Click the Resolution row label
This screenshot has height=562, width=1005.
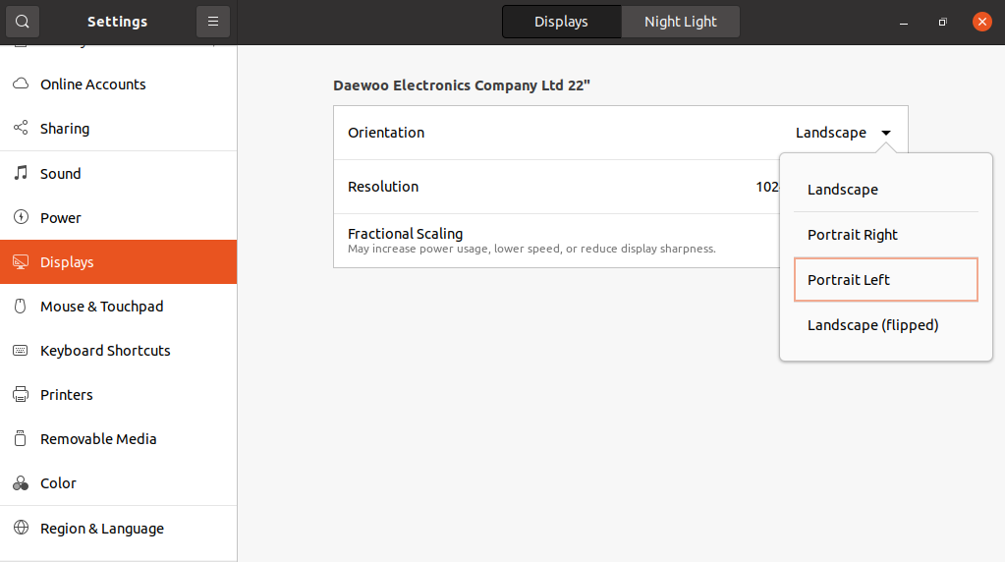(x=383, y=187)
